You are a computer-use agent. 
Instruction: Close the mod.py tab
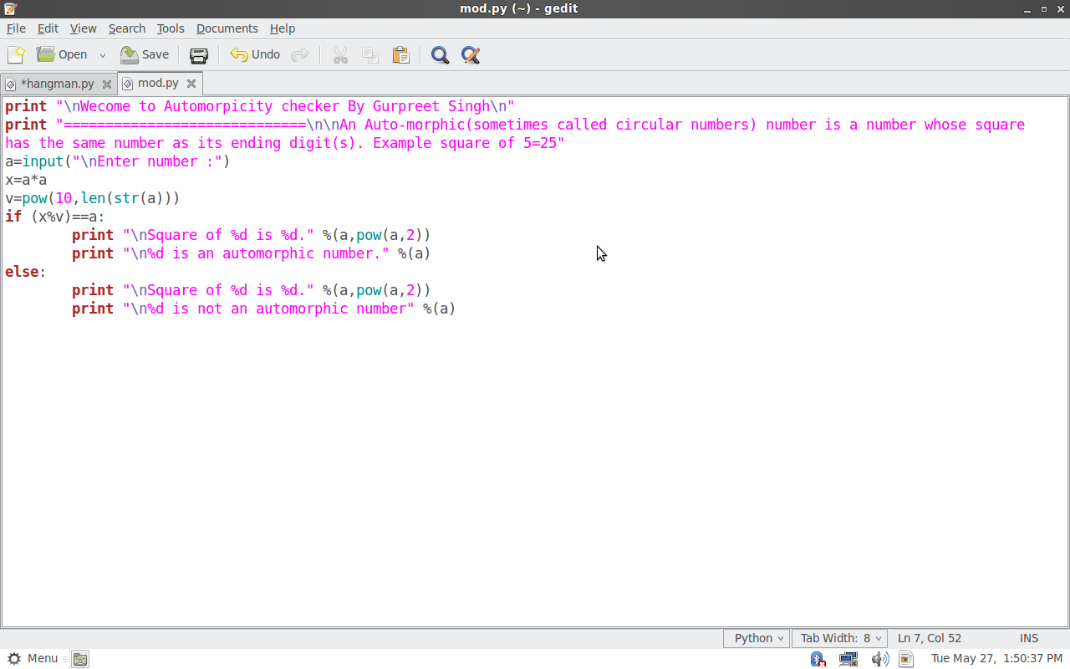click(191, 84)
